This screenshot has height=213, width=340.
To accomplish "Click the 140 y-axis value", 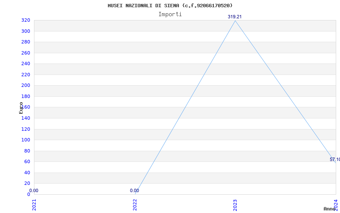I will pos(25,118).
